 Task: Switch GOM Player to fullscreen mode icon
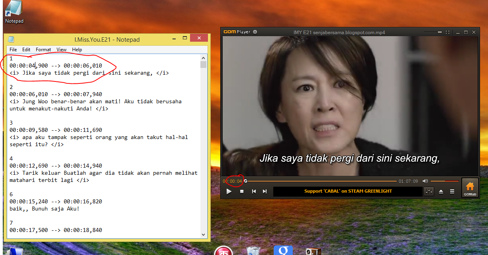point(447,32)
